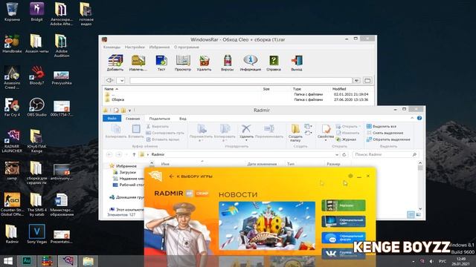Switch Explorer to details view icon
The image size is (476, 267).
411,214
